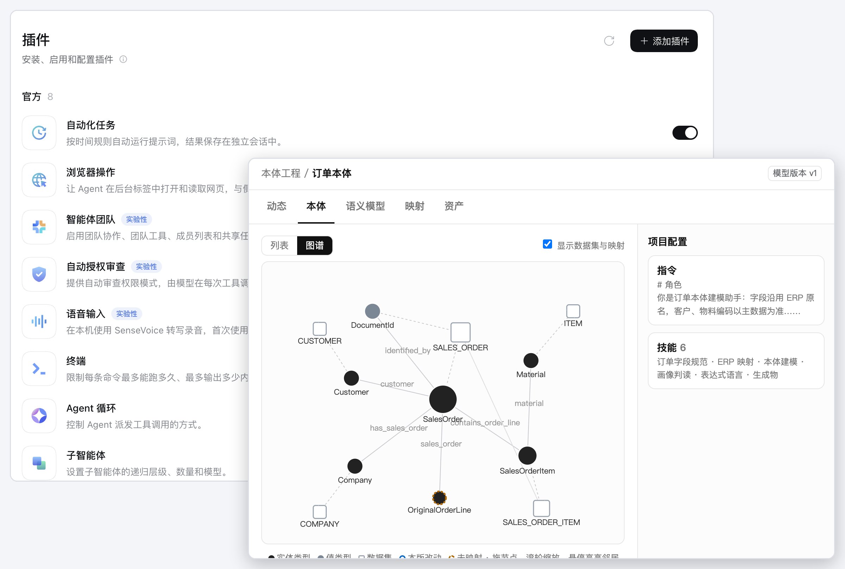
Task: Click the 语音输入 waveform icon
Action: (39, 321)
